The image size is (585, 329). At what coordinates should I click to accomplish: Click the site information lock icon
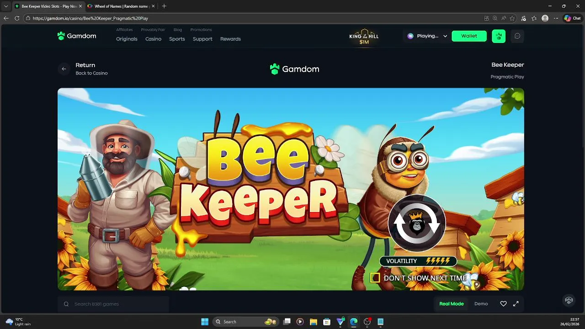(x=28, y=18)
